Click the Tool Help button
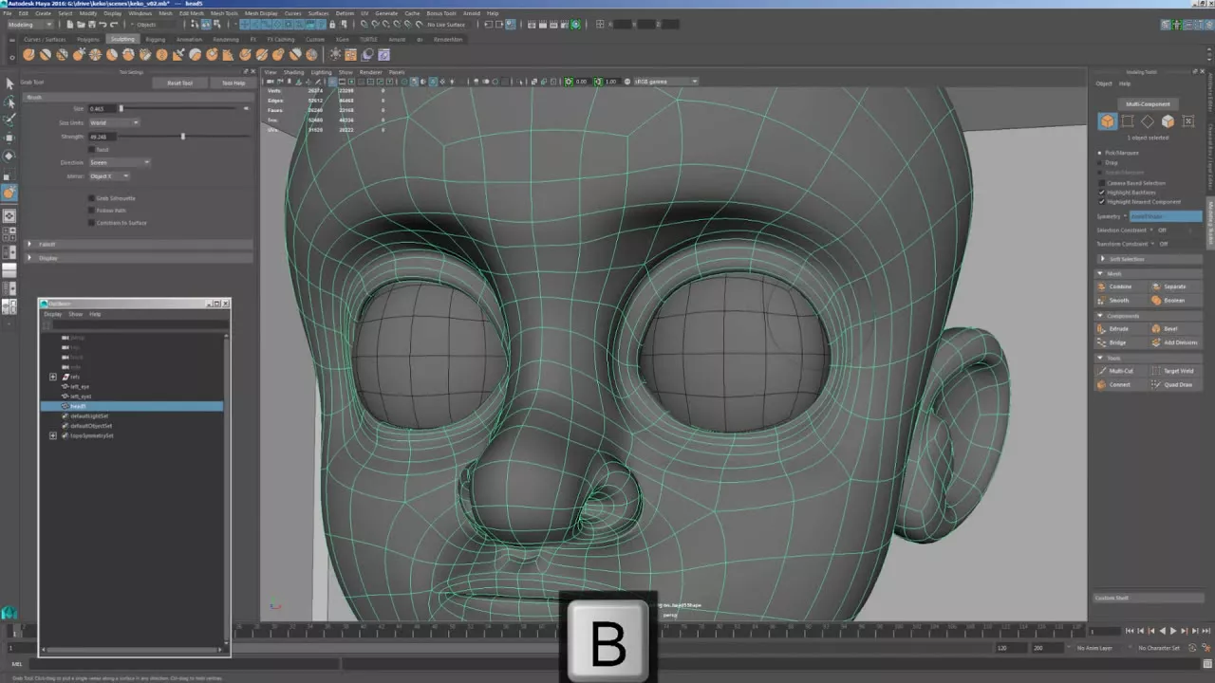Viewport: 1215px width, 683px height. [x=233, y=83]
